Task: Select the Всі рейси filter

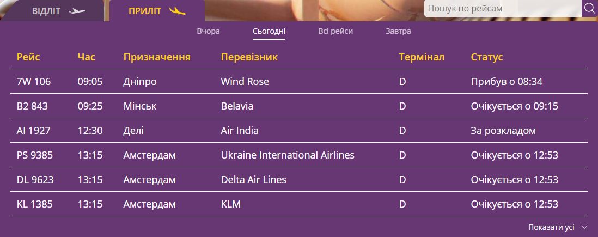Action: [x=335, y=31]
